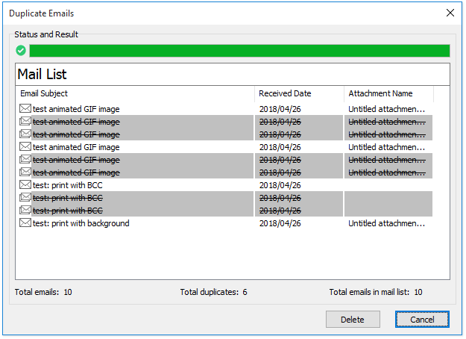Close the Duplicate Emails dialog
Screen dimensions: 466x339
coord(450,13)
